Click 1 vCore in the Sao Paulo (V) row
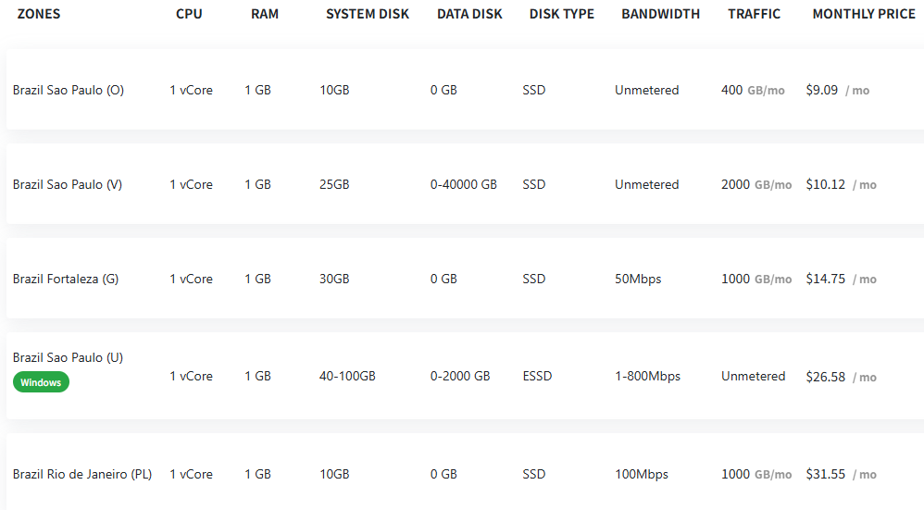The width and height of the screenshot is (924, 510). coord(191,184)
